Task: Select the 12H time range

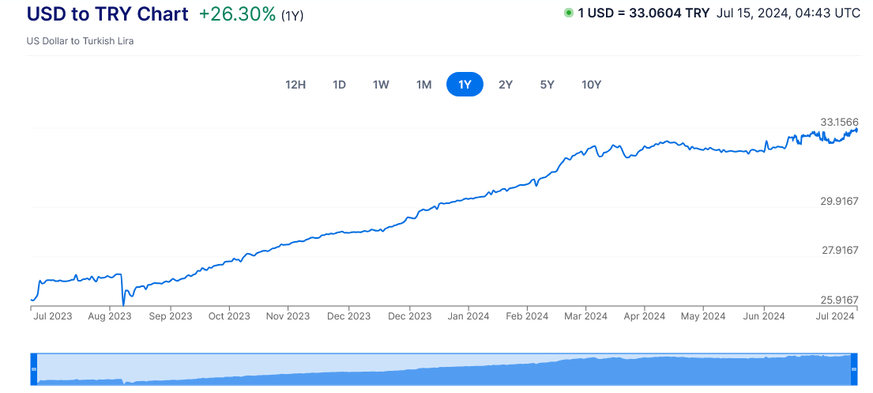Action: point(295,85)
